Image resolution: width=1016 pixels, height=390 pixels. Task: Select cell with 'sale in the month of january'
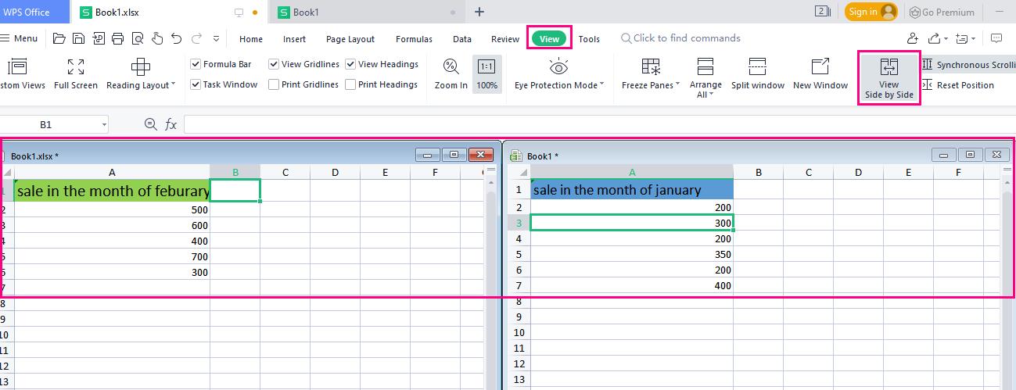(x=632, y=190)
